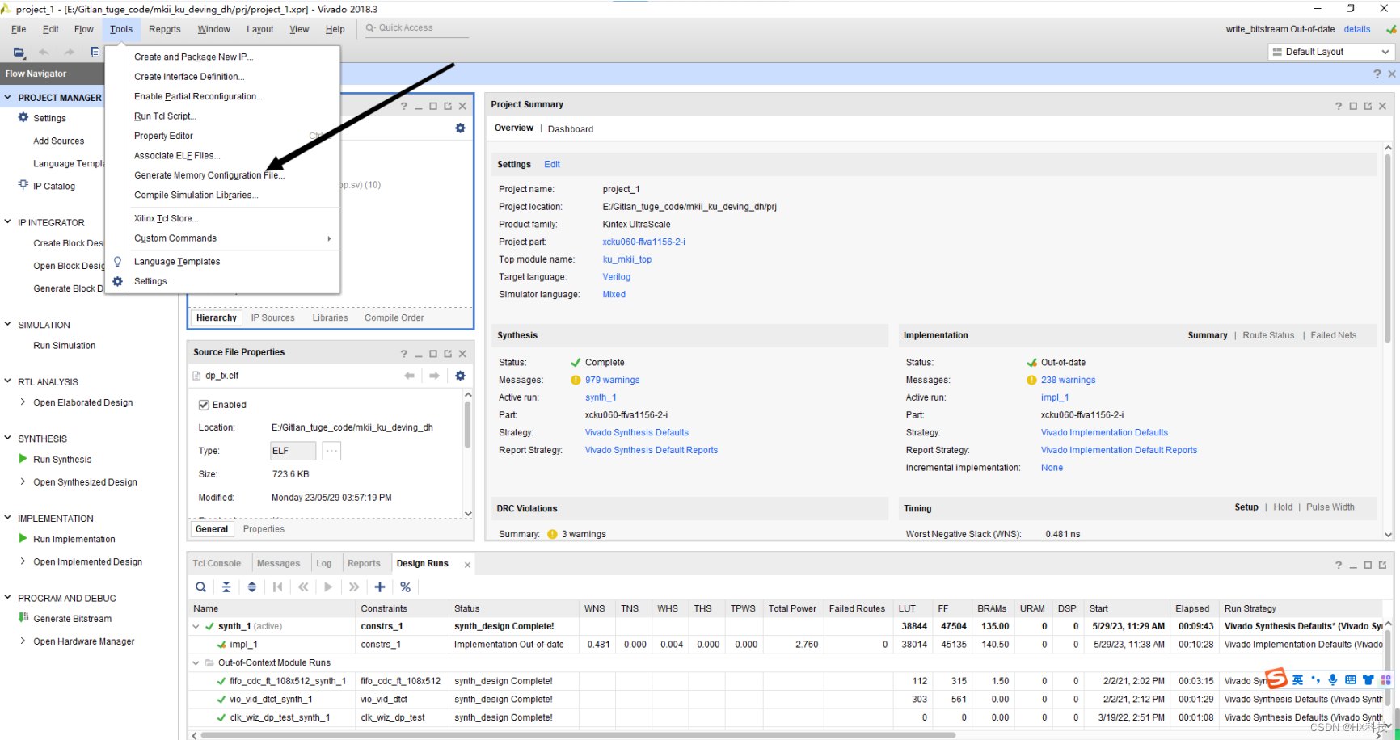Go to next object in Source File Properties
Image resolution: width=1400 pixels, height=740 pixels.
point(434,376)
